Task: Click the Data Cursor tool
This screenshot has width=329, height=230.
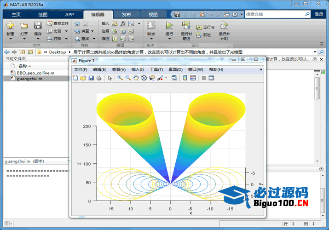Action: (152, 78)
